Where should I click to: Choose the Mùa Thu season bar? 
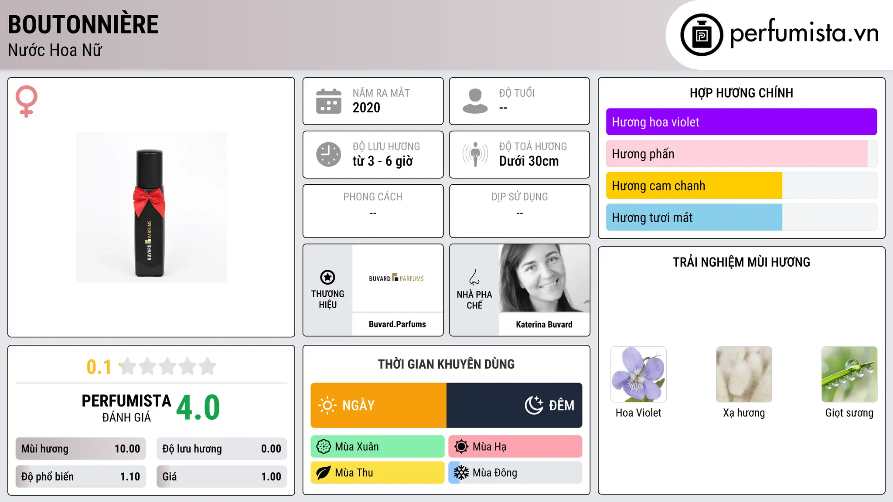pos(378,473)
